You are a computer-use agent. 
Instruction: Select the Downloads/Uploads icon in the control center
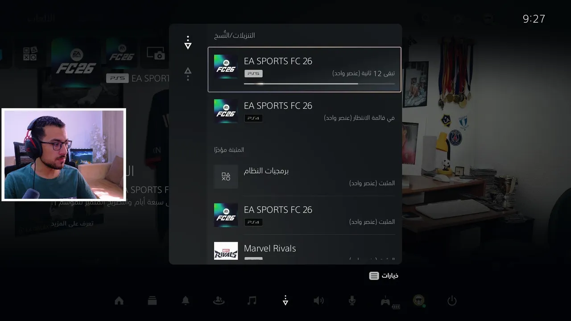coord(285,301)
